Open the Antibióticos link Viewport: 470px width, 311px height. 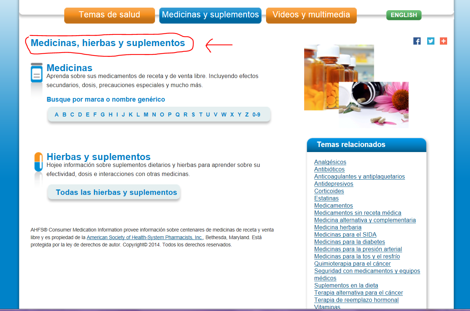click(329, 169)
